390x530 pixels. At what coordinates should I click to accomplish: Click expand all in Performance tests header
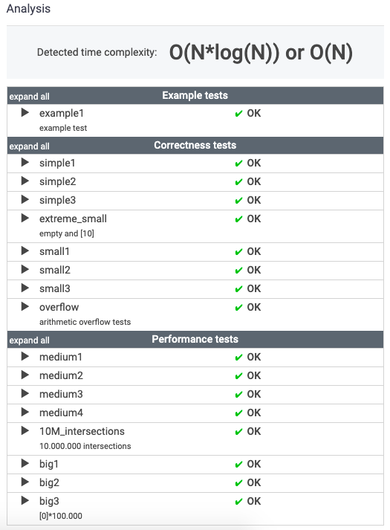[x=30, y=340]
